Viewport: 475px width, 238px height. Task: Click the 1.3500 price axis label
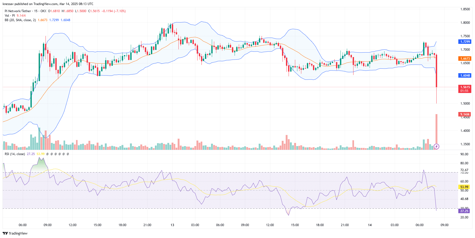point(465,144)
